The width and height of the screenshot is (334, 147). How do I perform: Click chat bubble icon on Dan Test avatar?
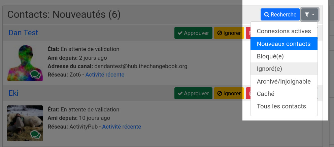[x=35, y=75]
